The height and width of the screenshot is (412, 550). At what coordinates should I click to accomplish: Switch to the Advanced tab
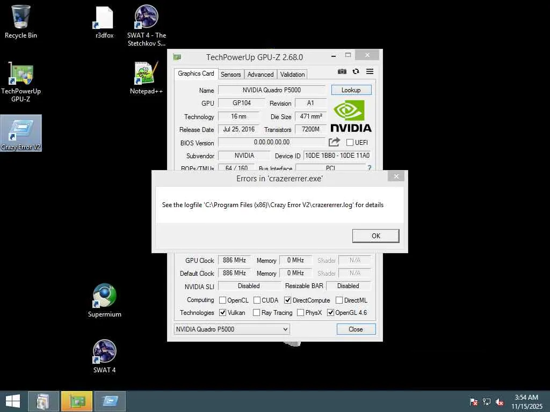coord(260,74)
